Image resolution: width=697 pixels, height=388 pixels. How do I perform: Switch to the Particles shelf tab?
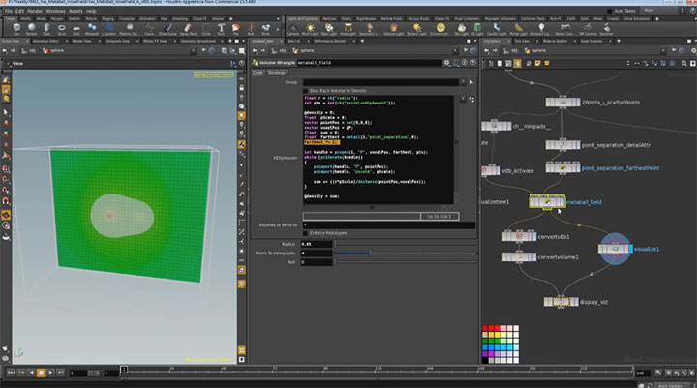[x=329, y=19]
